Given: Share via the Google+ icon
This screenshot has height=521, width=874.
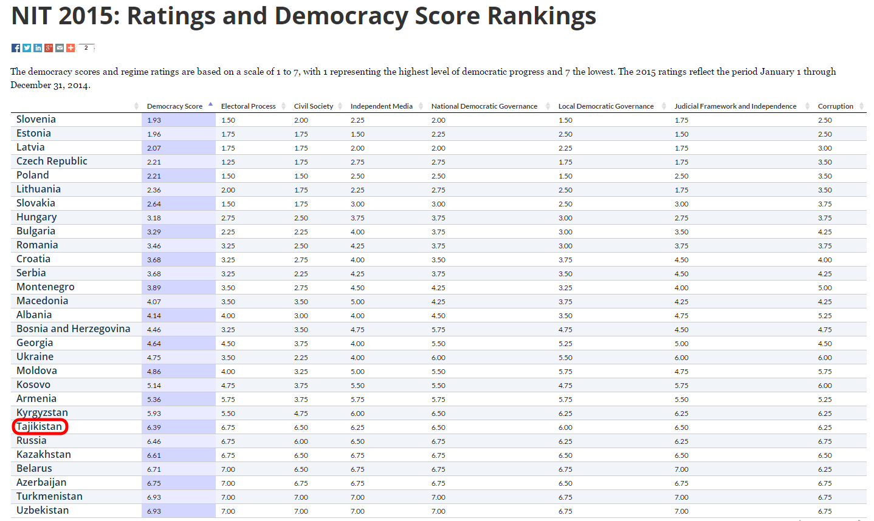Looking at the screenshot, I should [x=49, y=48].
